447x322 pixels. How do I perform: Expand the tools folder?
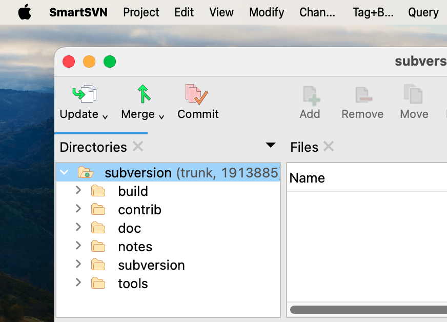pos(78,283)
